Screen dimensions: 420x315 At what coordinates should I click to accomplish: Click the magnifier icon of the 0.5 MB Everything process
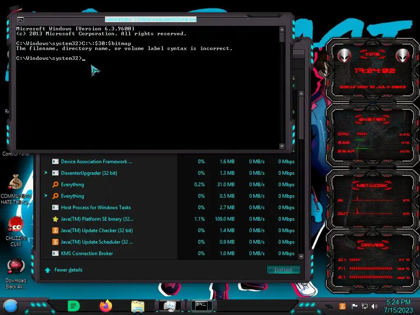pos(55,196)
